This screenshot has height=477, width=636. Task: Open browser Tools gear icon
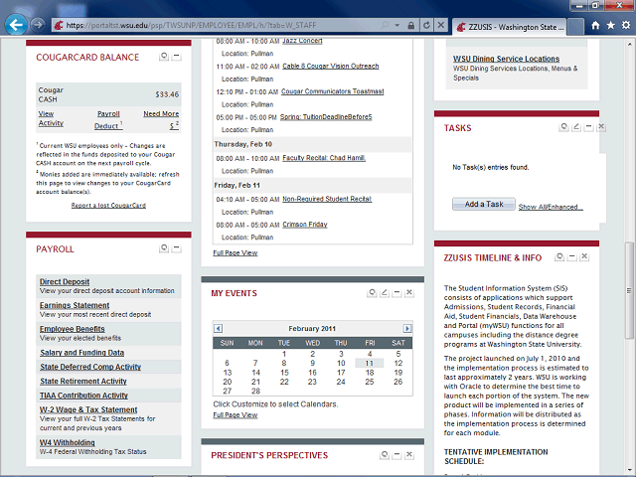[626, 25]
